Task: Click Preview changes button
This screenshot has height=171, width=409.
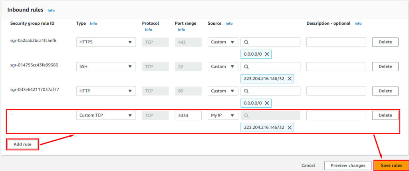Action: [x=348, y=165]
